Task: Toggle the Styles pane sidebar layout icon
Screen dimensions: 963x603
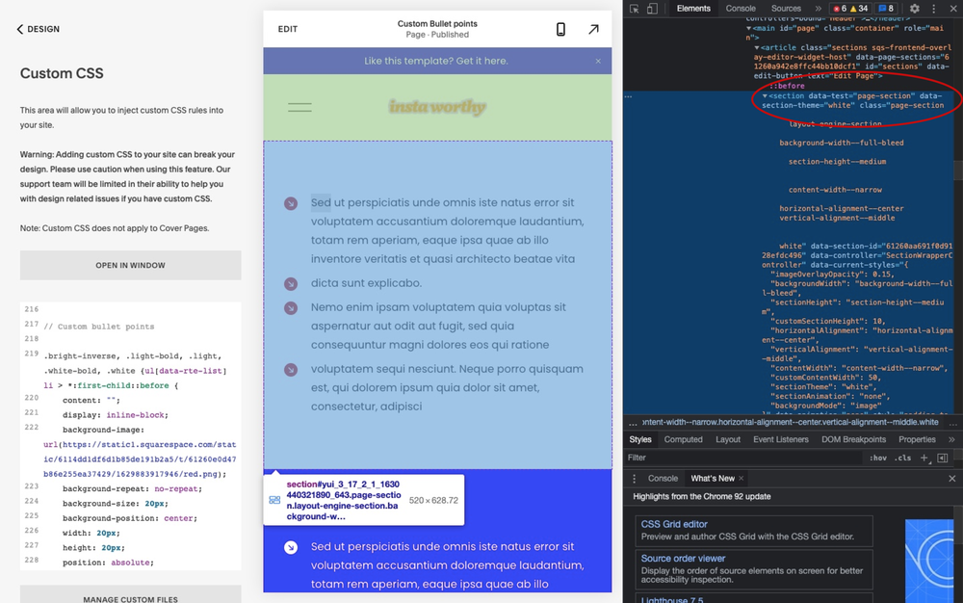Action: tap(943, 457)
